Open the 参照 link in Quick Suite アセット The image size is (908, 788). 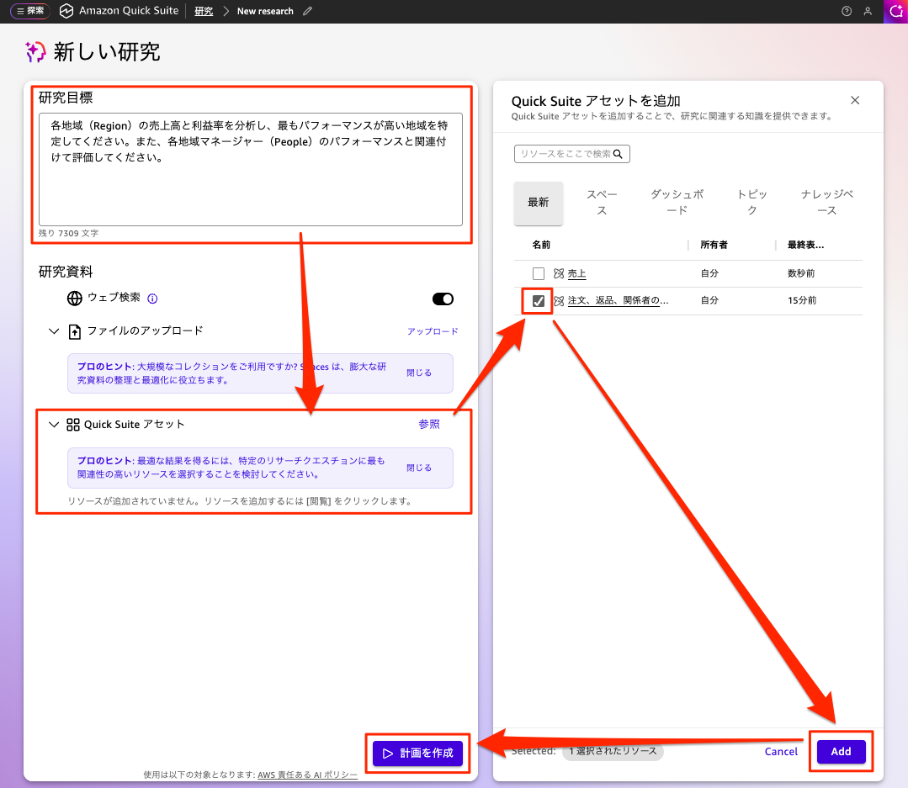tap(429, 424)
